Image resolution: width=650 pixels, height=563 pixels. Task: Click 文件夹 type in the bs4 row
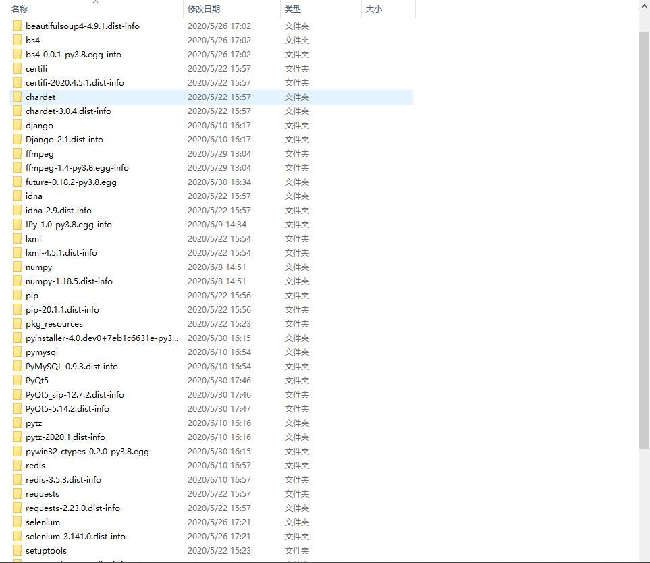tap(297, 41)
